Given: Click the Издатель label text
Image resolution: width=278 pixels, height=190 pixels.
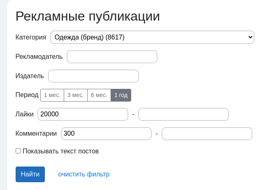Looking at the screenshot, I should coord(30,76).
